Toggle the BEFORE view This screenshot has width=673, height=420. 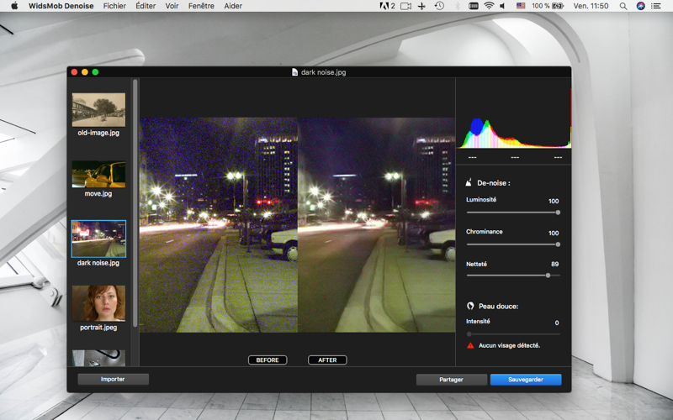click(x=268, y=360)
